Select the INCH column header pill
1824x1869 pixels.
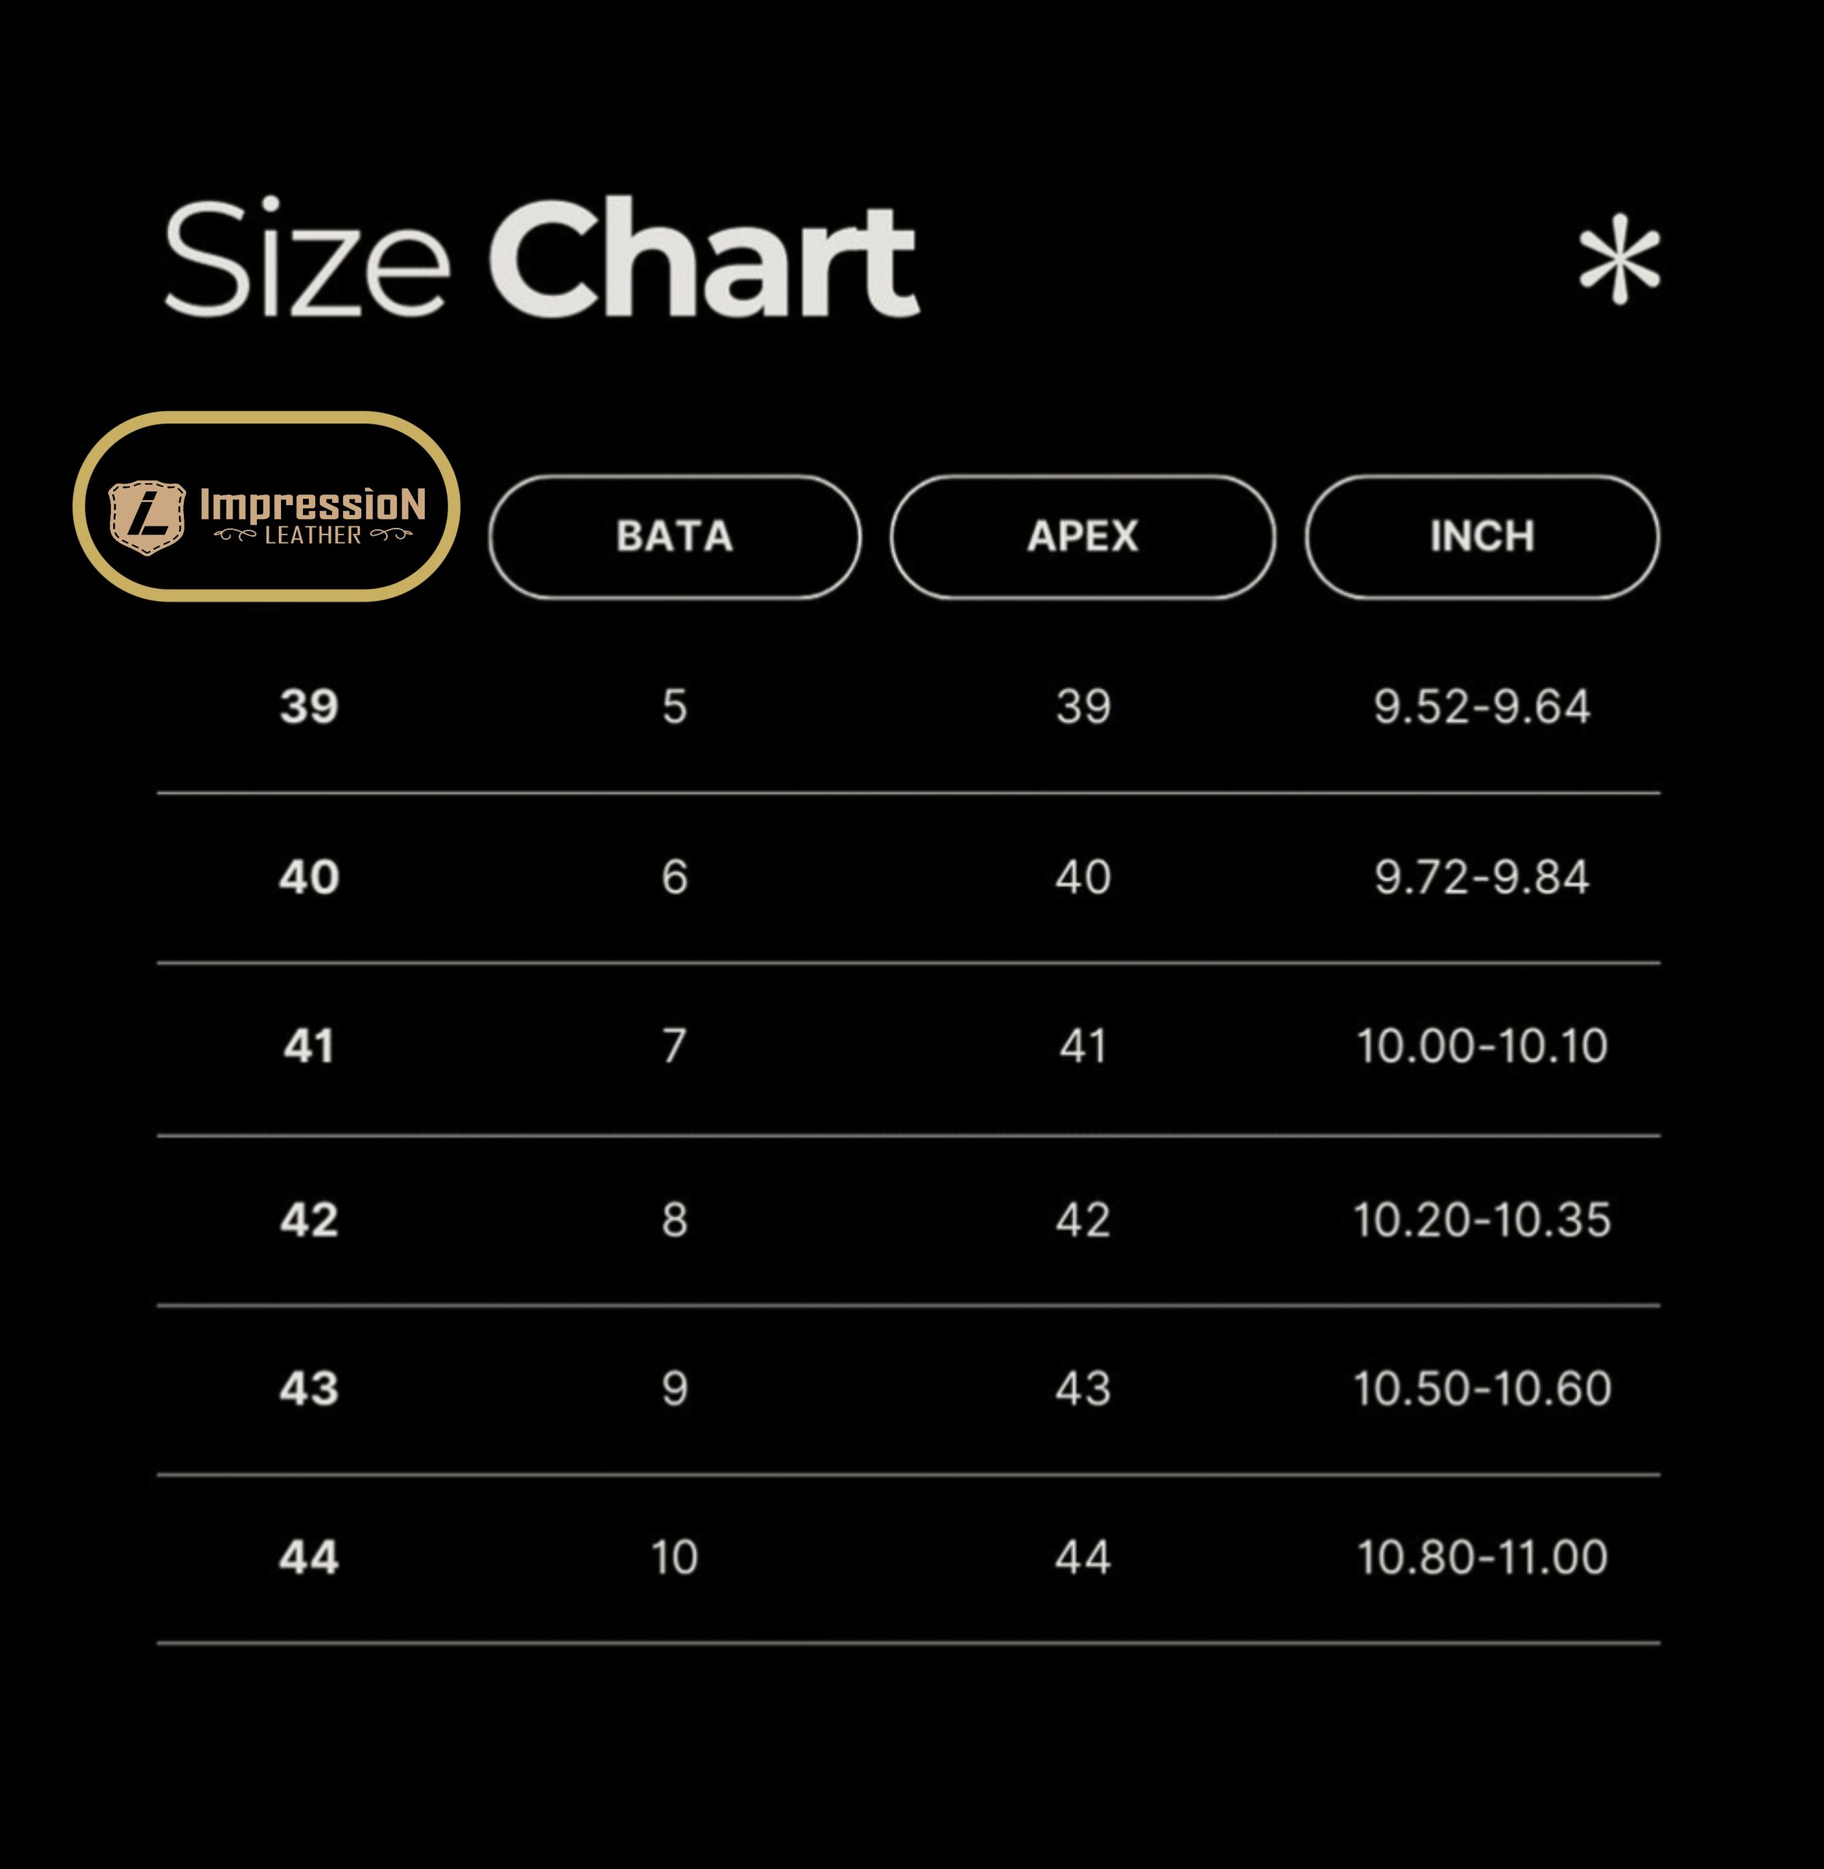click(1482, 537)
